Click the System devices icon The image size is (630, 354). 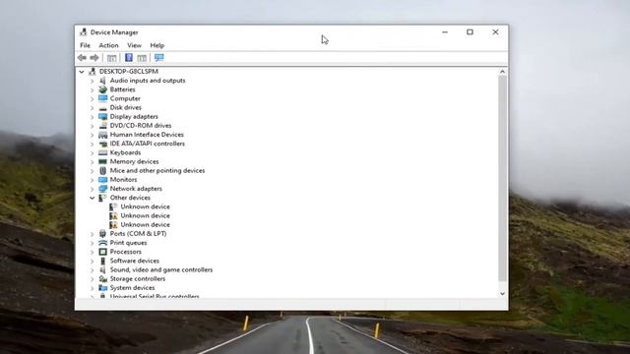click(x=102, y=288)
